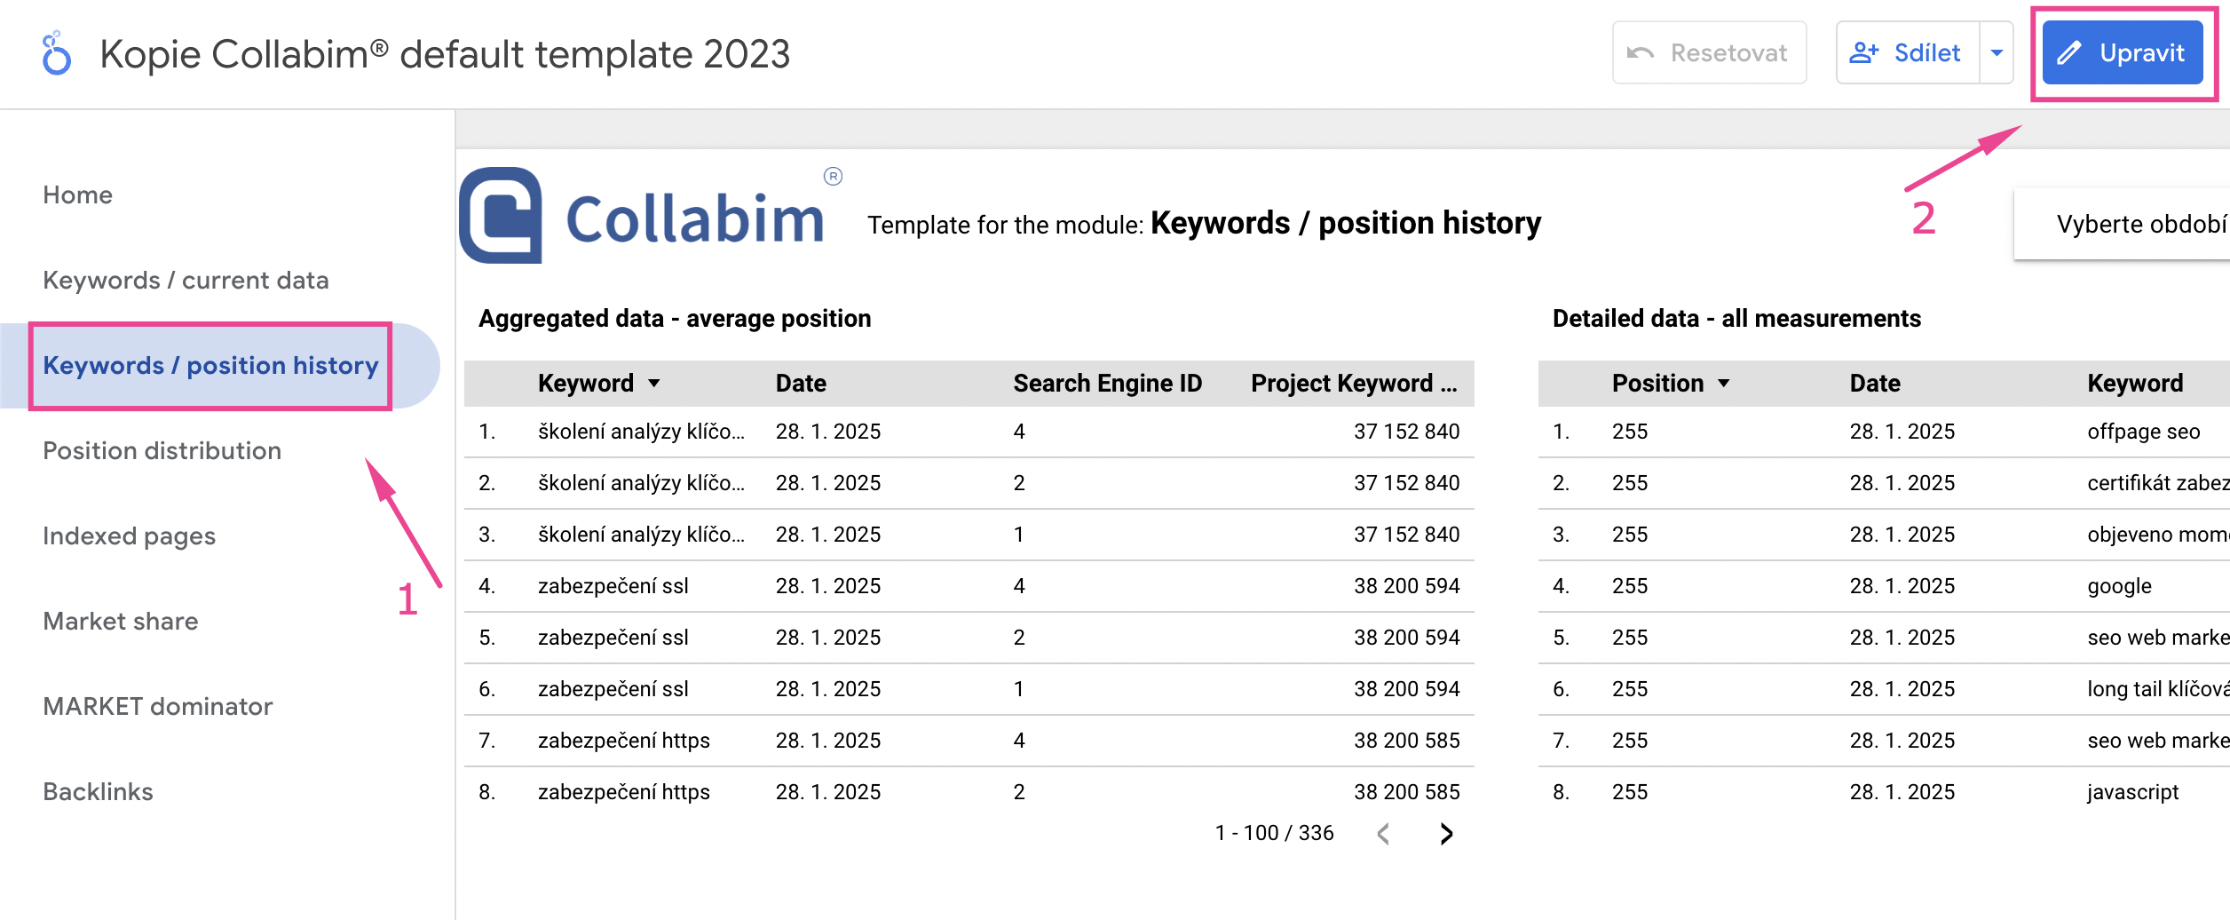The width and height of the screenshot is (2230, 920).
Task: Go to next page of aggregated table
Action: [1446, 833]
